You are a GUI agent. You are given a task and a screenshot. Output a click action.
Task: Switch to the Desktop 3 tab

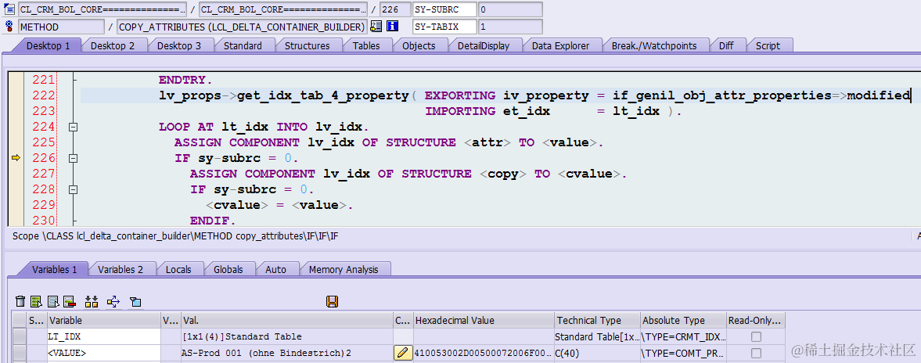pyautogui.click(x=178, y=46)
